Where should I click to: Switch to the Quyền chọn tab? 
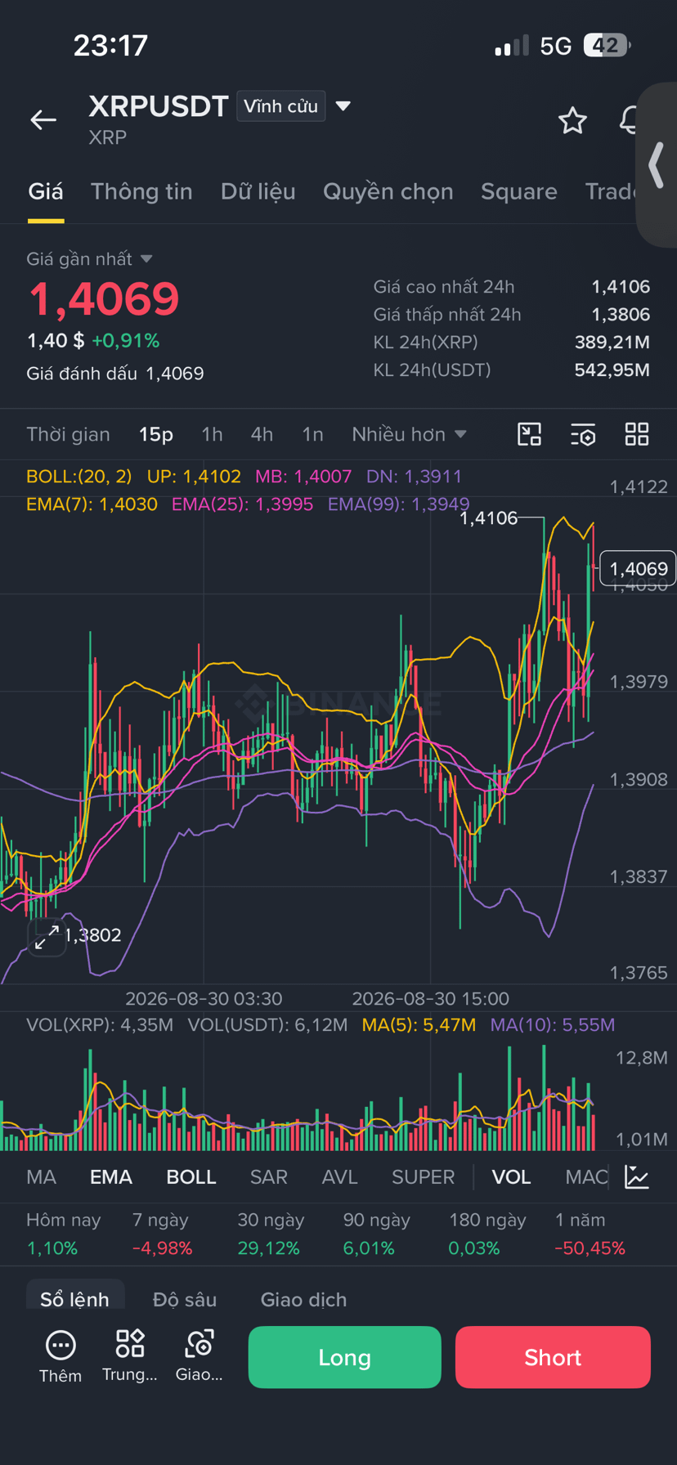pos(388,191)
